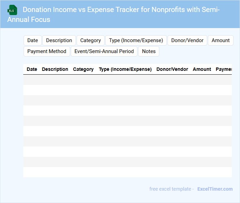This screenshot has height=203, width=240.
Task: Click the Category field tag
Action: pos(91,40)
